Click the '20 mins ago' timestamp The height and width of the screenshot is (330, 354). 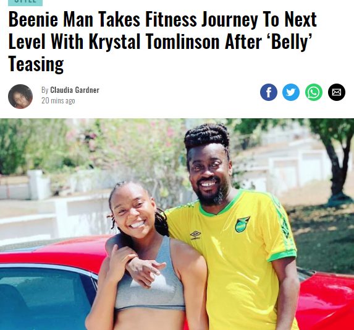58,101
